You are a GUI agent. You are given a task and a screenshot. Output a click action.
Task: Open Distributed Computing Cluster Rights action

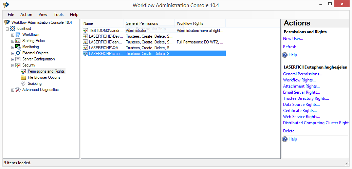tap(316, 123)
